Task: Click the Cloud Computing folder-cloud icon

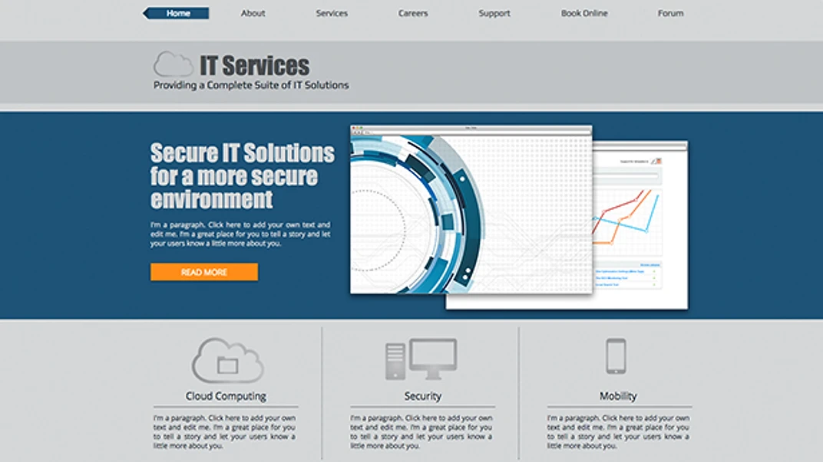Action: click(x=227, y=361)
